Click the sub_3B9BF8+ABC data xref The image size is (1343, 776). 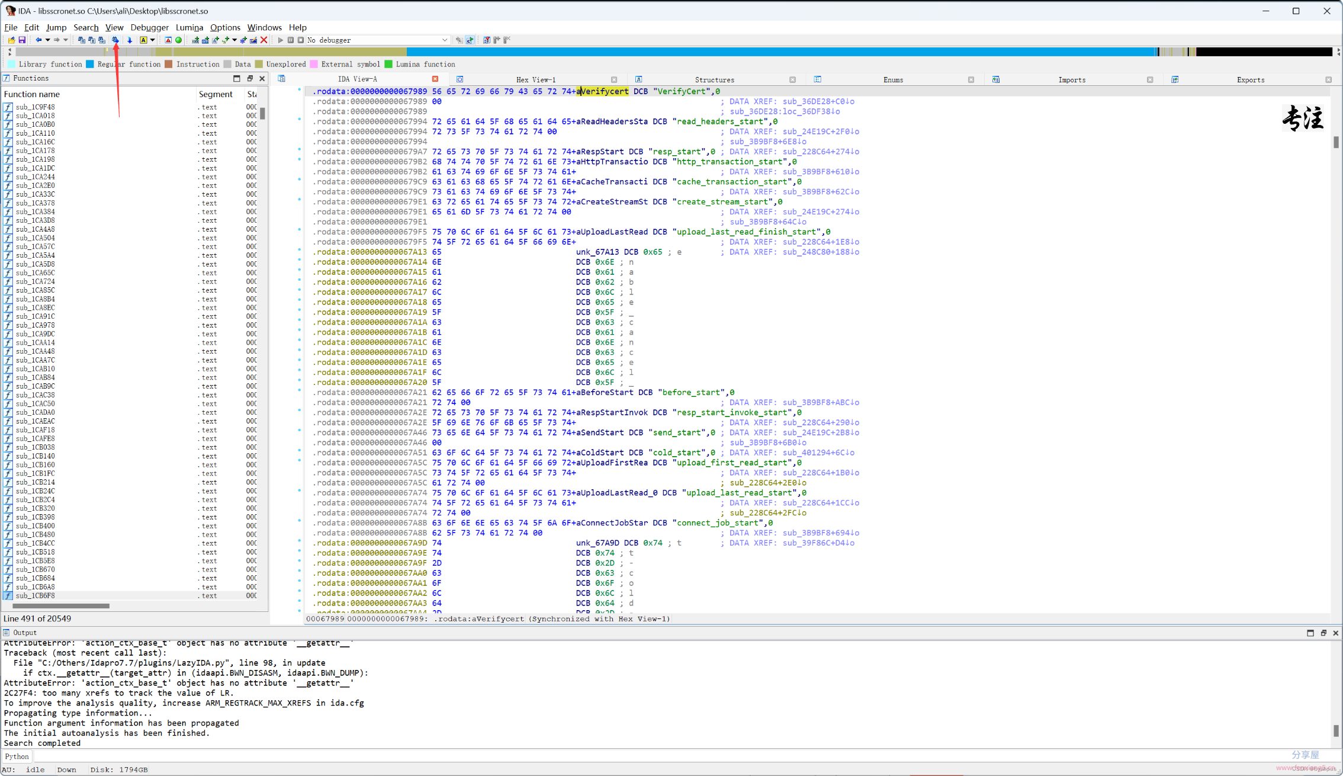tap(821, 402)
